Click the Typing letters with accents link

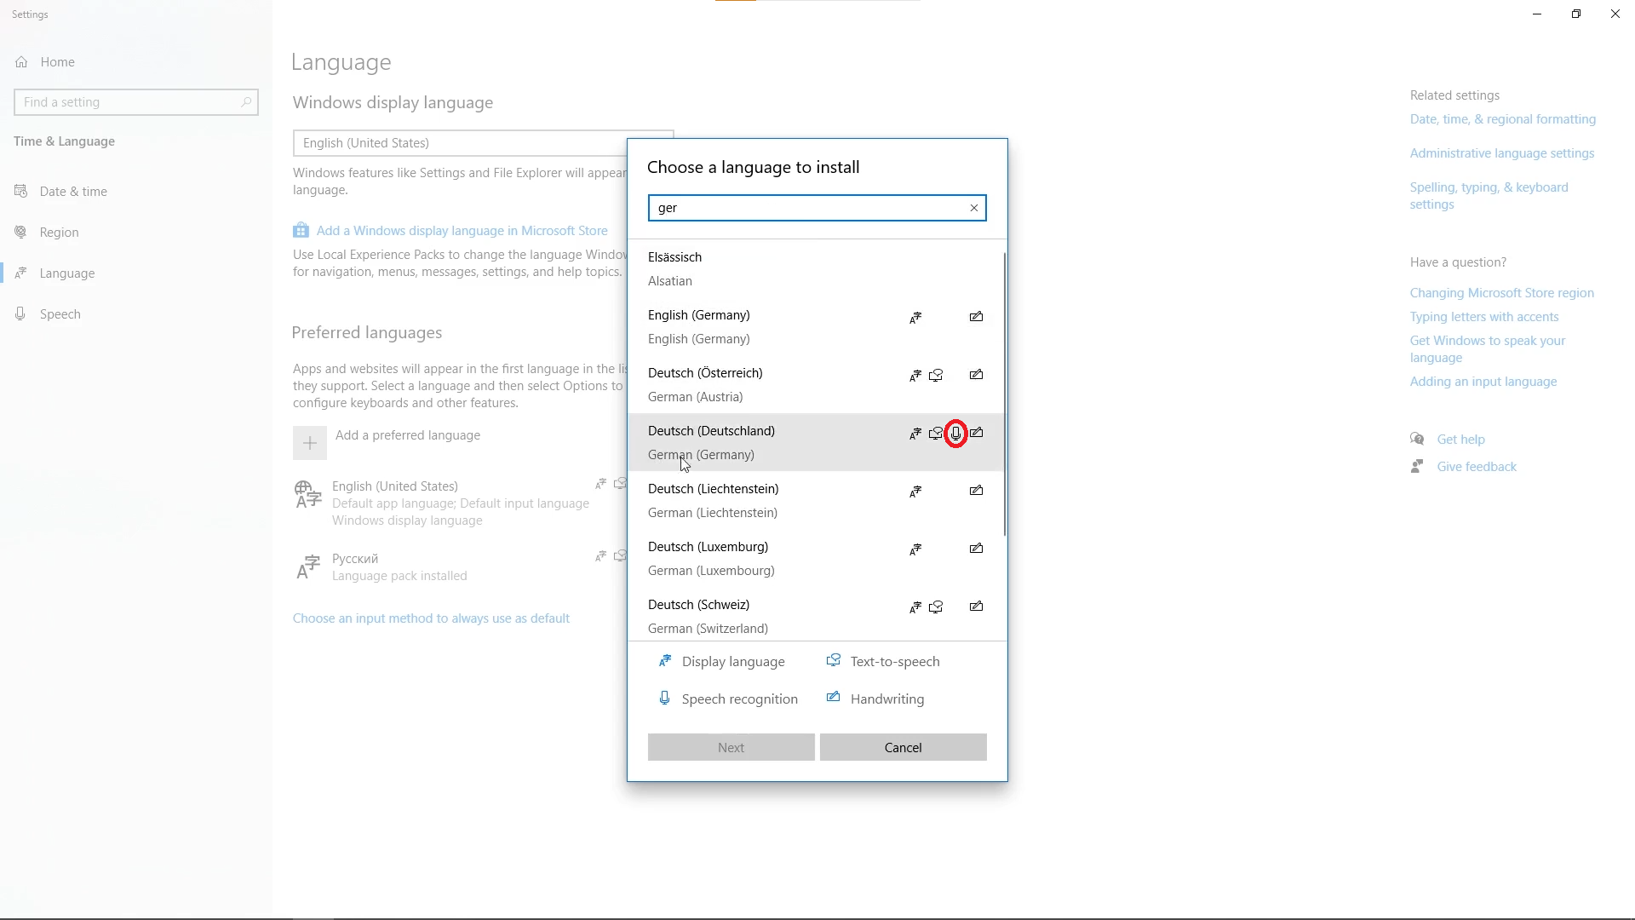click(x=1483, y=316)
